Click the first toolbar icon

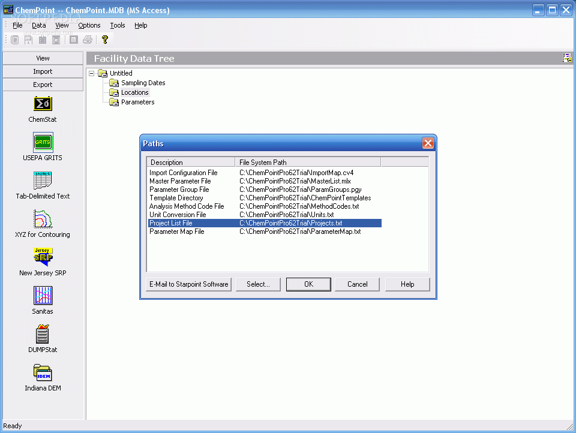coord(14,40)
